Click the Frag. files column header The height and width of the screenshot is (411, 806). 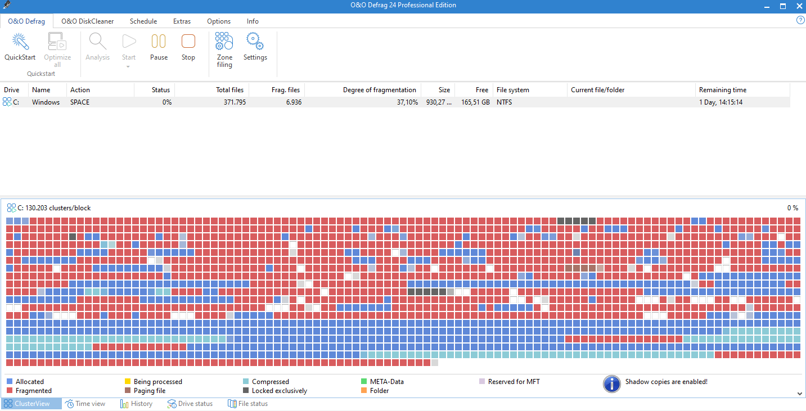click(x=276, y=90)
